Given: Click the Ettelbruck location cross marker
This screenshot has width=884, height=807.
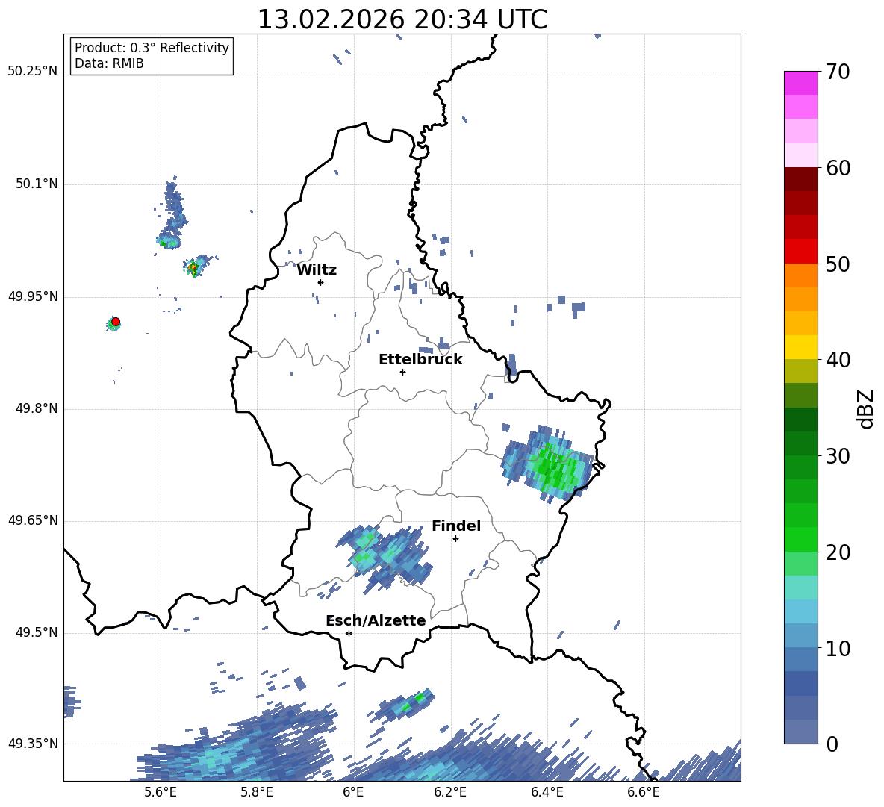Looking at the screenshot, I should 402,372.
